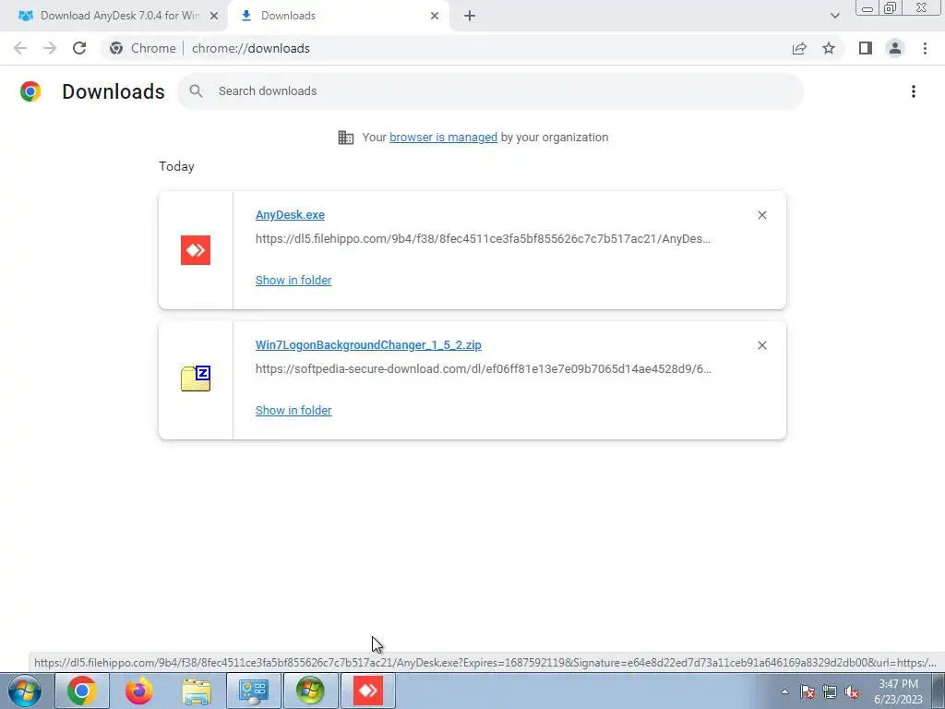Click the Action Center flag tray icon
This screenshot has width=945, height=709.
807,691
